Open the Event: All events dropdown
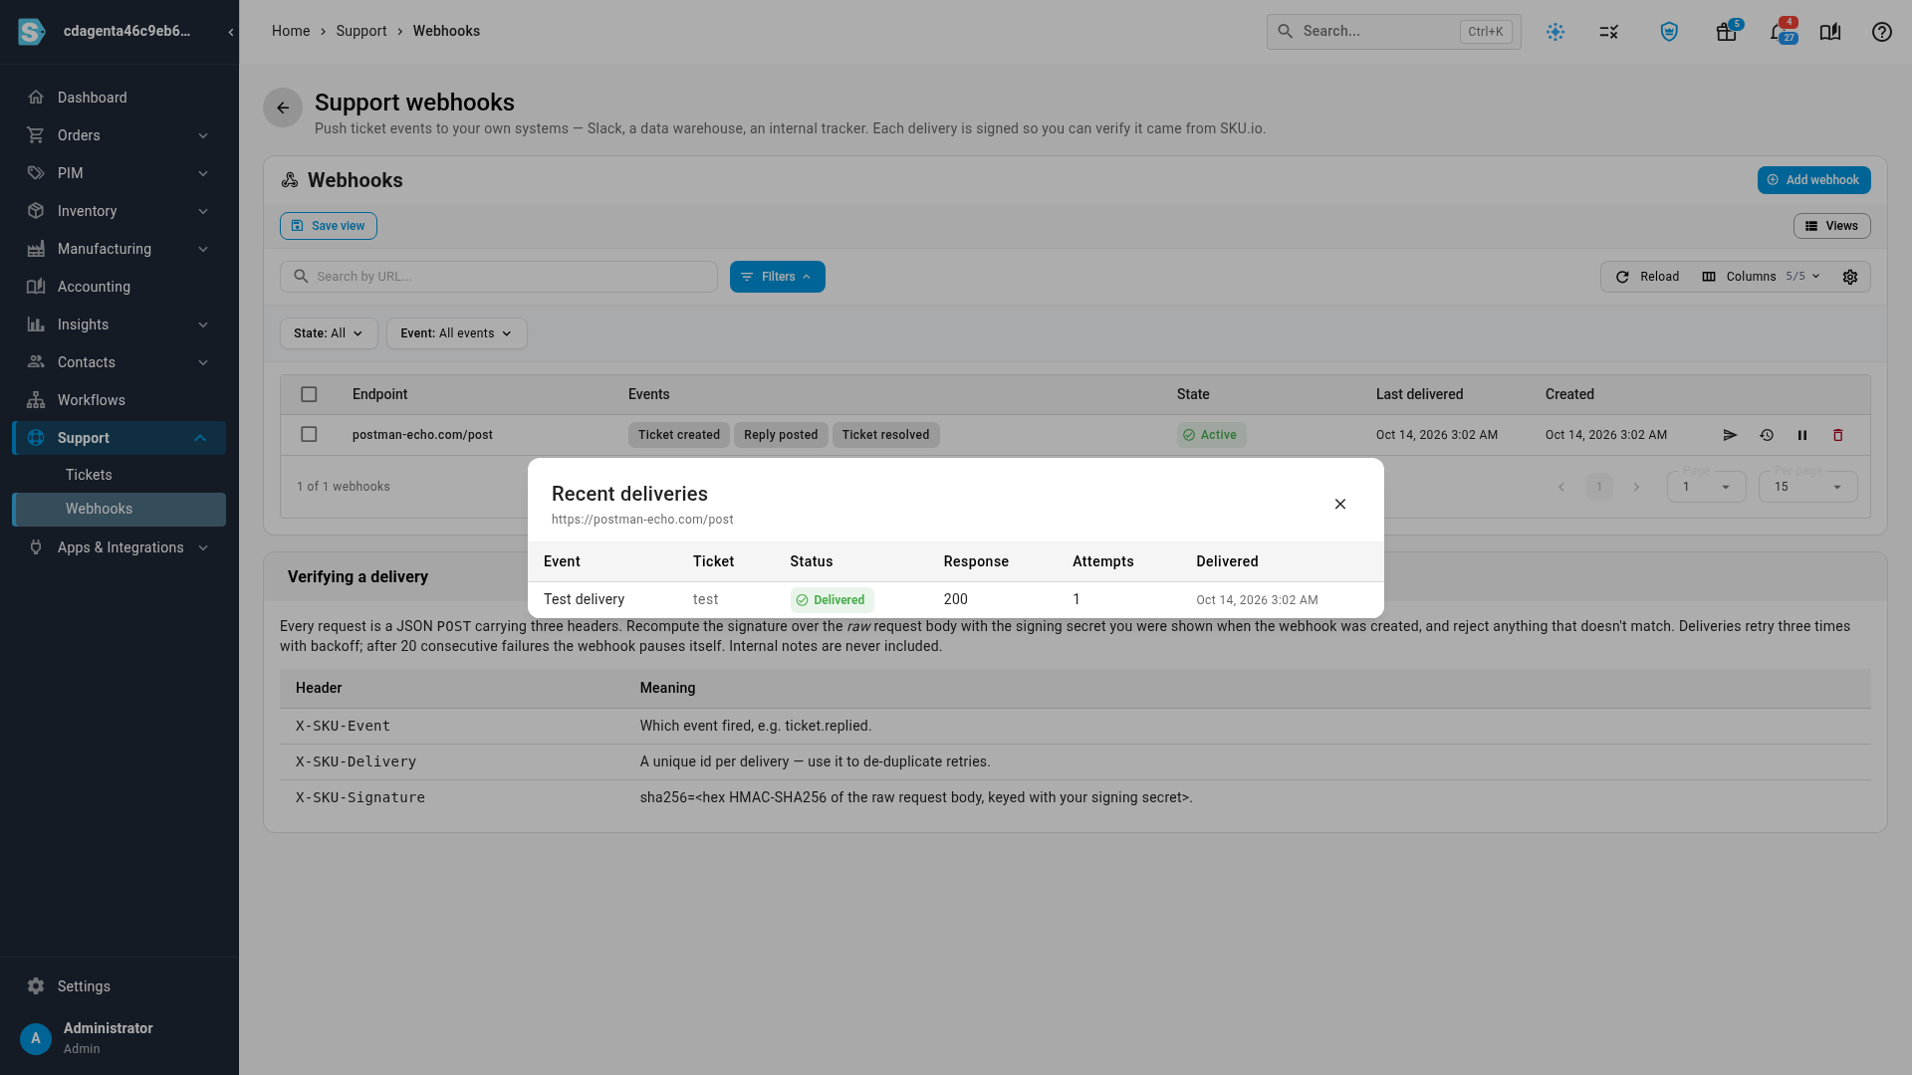 click(x=457, y=333)
